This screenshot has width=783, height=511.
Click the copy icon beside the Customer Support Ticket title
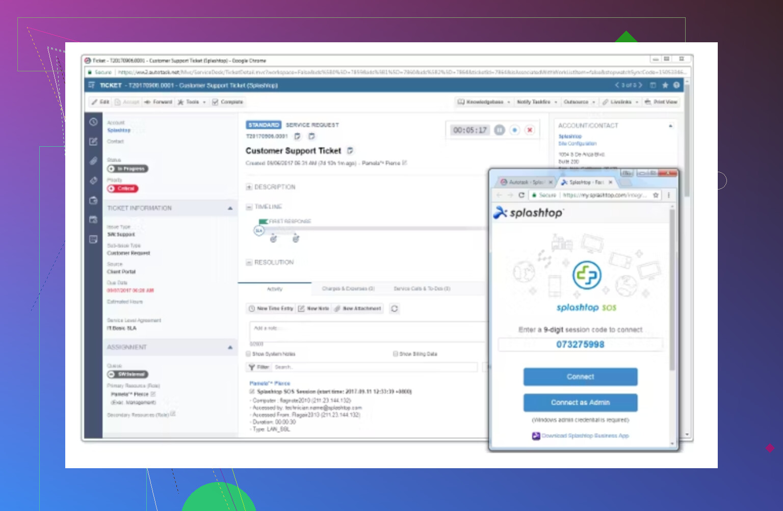pyautogui.click(x=350, y=151)
